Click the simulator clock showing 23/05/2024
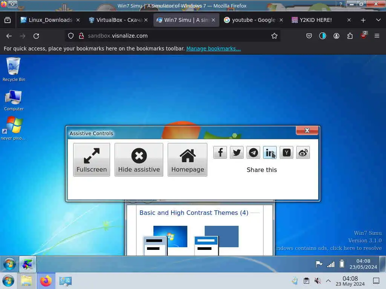Screen dimensions: 386x289 (363, 264)
